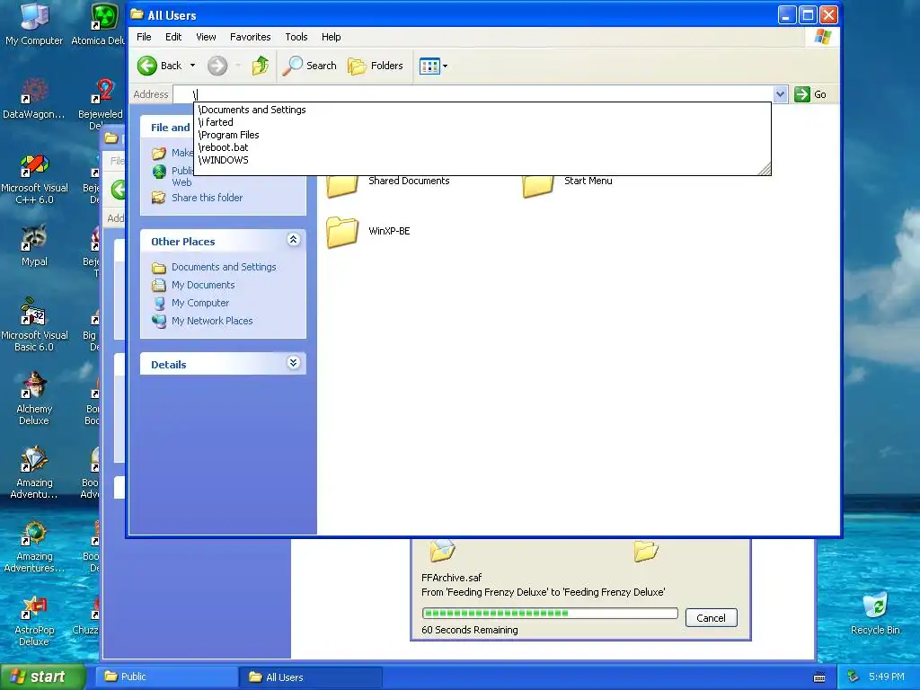Open the File menu
Screen dimensions: 920x690
coord(144,37)
